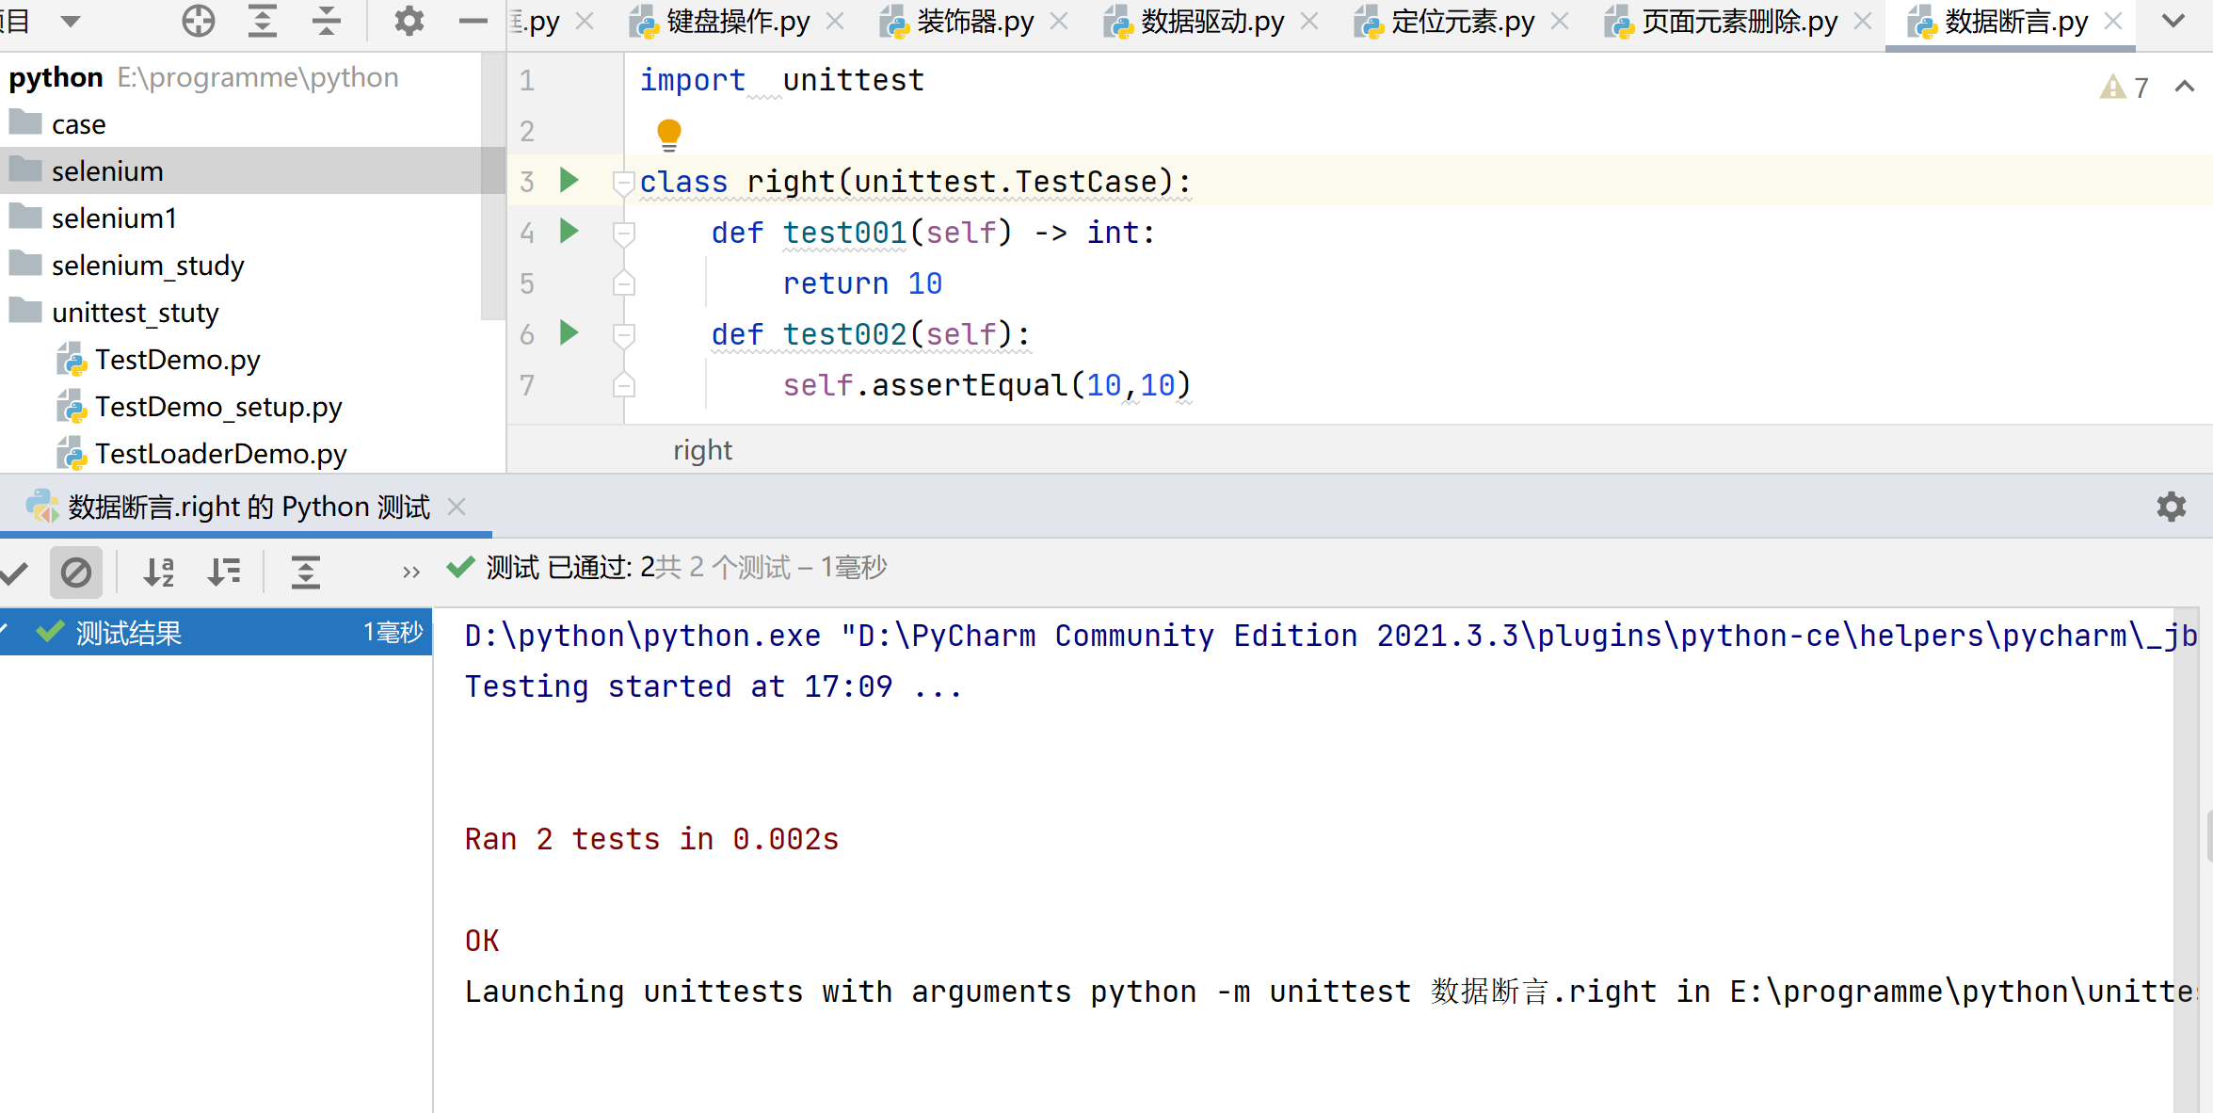Viewport: 2213px width, 1113px height.
Task: Click the collapse all icon in project toolbar
Action: pyautogui.click(x=327, y=21)
